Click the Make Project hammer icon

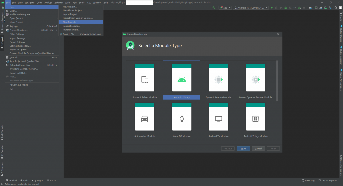pyautogui.click(x=214, y=8)
